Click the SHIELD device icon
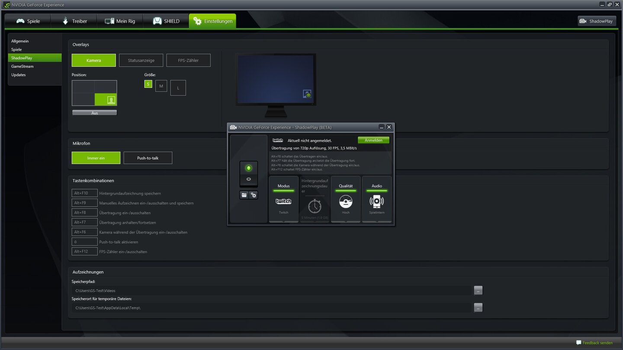 click(157, 21)
